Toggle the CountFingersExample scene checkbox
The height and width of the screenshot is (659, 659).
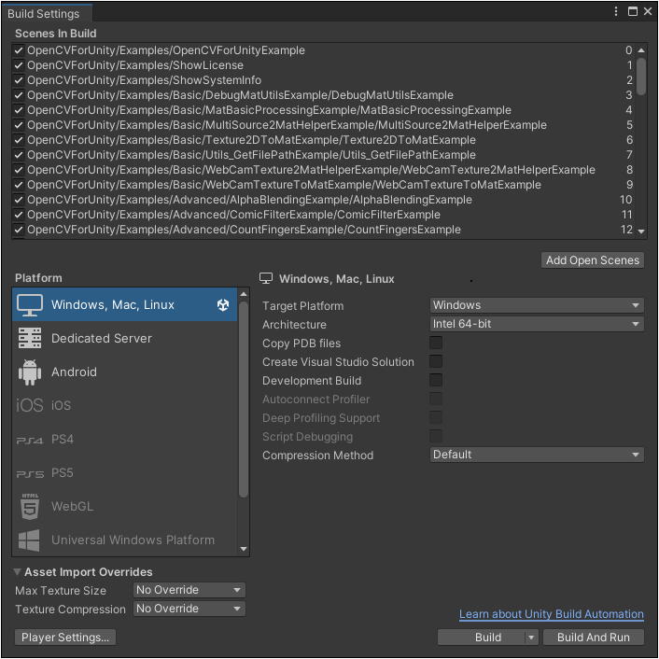click(x=18, y=230)
